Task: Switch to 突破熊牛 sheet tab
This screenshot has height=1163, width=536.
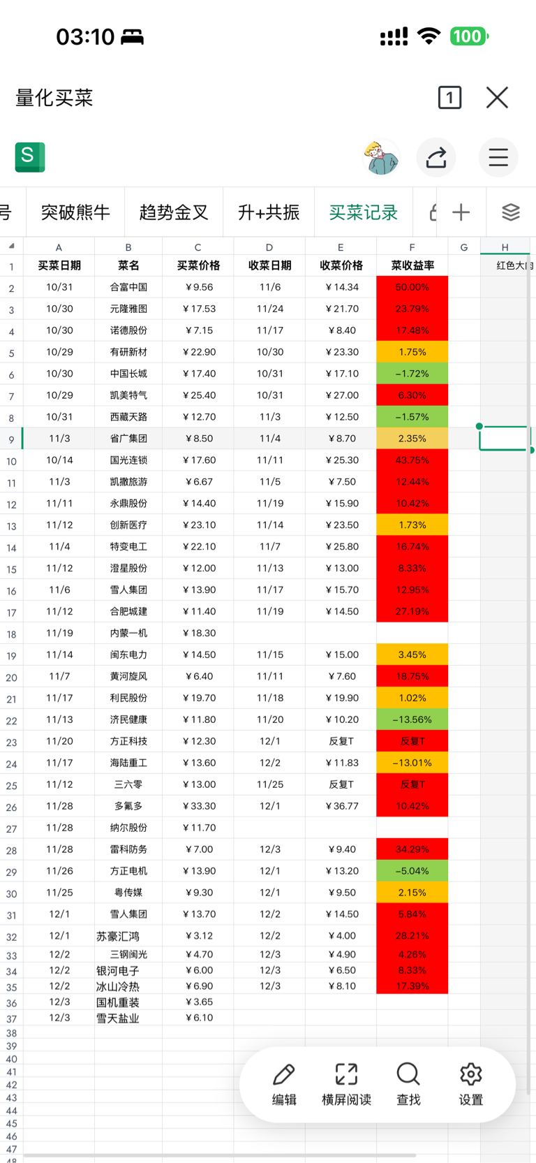Action: click(75, 212)
